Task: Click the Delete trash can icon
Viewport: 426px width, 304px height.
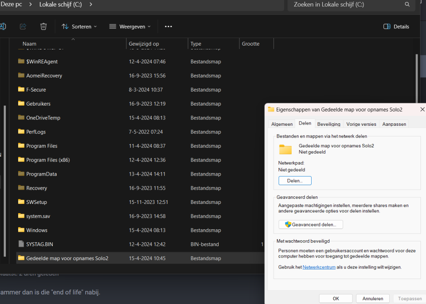Action: 43,27
